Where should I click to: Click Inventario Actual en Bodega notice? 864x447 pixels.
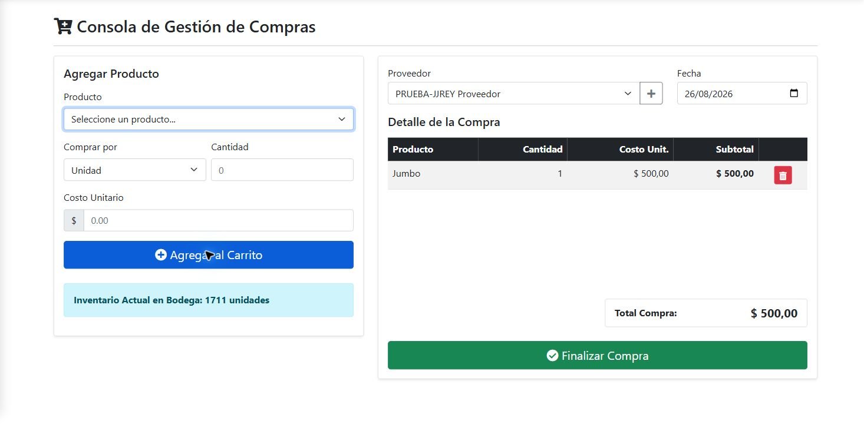(209, 300)
